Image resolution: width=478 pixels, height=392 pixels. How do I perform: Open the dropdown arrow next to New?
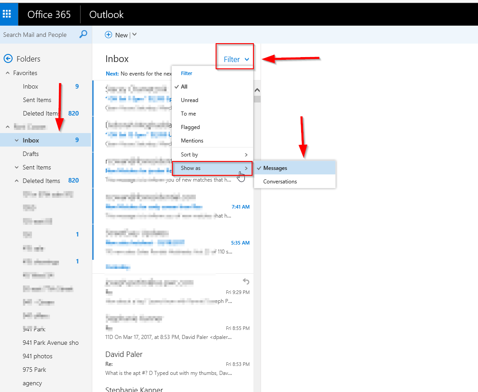(134, 35)
